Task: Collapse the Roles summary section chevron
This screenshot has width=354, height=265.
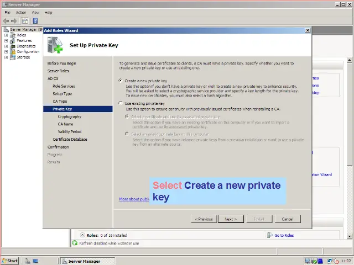Action: tap(82, 235)
